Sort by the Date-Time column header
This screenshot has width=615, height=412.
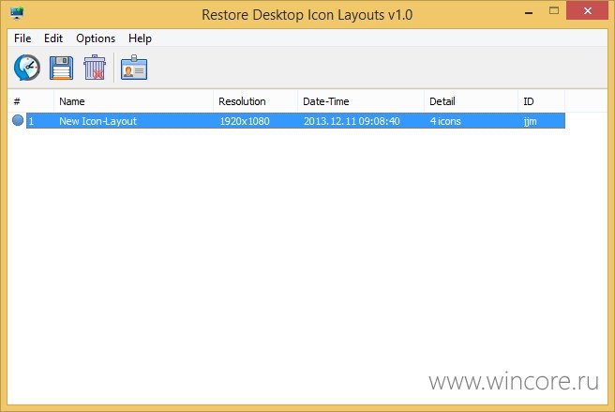pos(361,101)
